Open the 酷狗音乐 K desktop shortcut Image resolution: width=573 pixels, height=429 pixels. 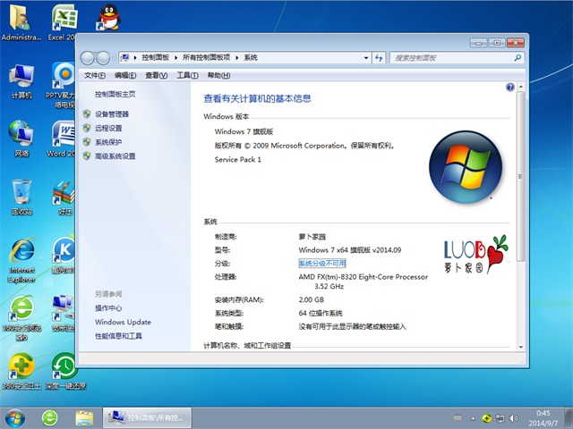[64, 256]
